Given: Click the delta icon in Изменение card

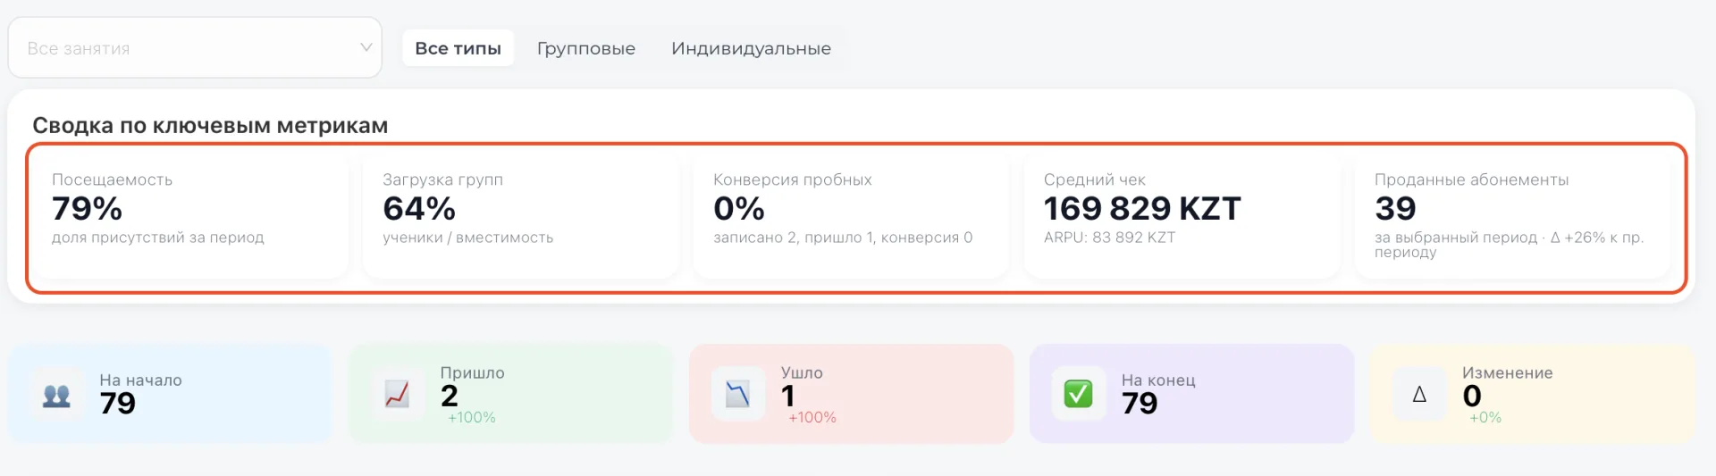Looking at the screenshot, I should [x=1419, y=394].
